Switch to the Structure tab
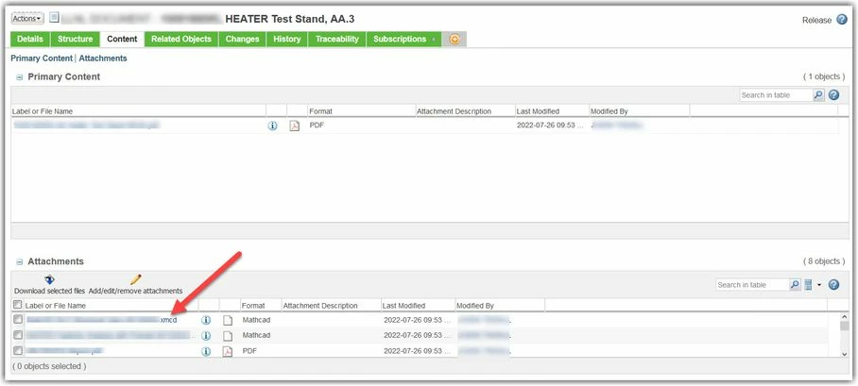858x386 pixels. 75,40
